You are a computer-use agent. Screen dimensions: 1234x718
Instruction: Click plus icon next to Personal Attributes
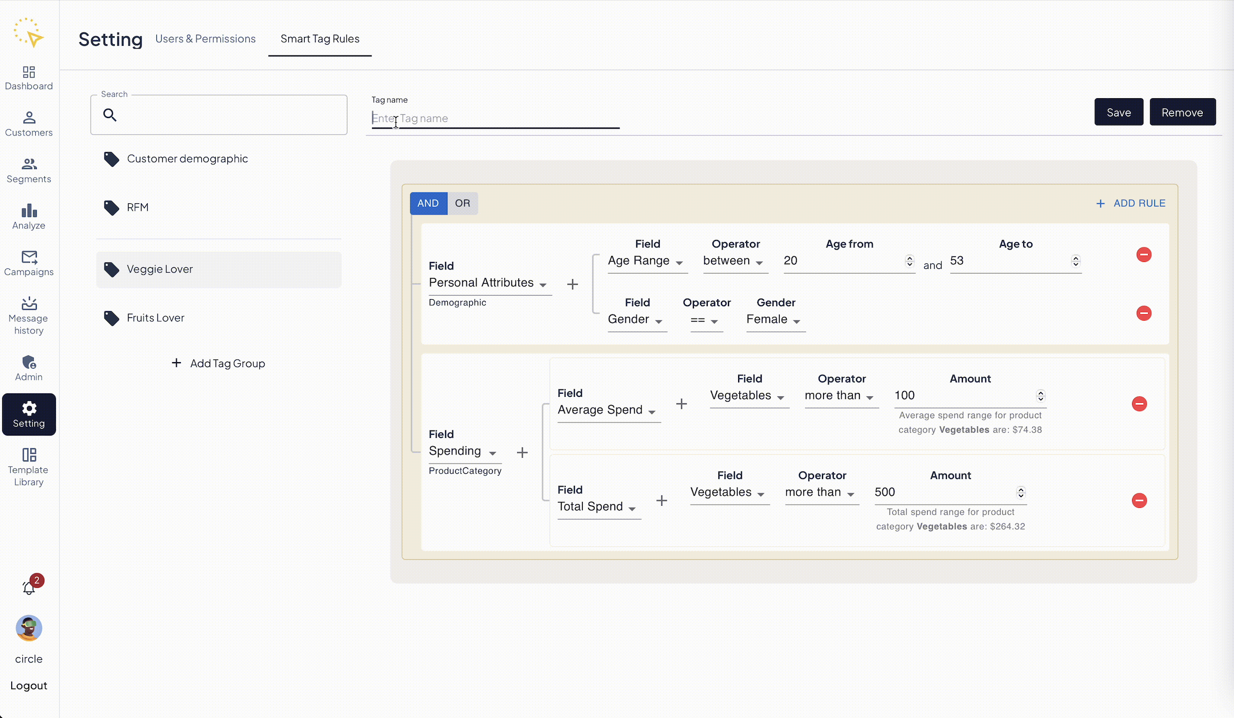[572, 284]
